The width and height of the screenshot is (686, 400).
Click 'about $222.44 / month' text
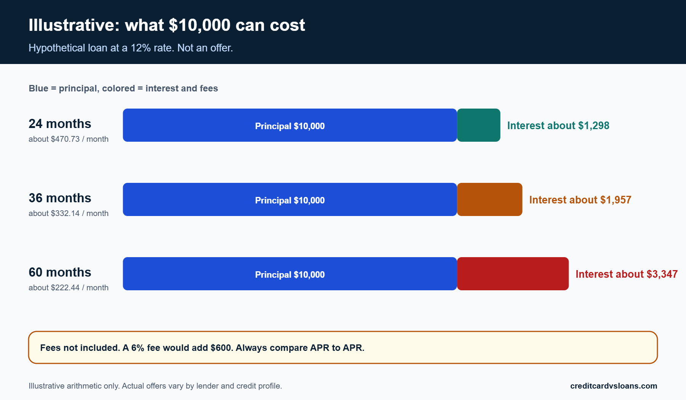[69, 288]
